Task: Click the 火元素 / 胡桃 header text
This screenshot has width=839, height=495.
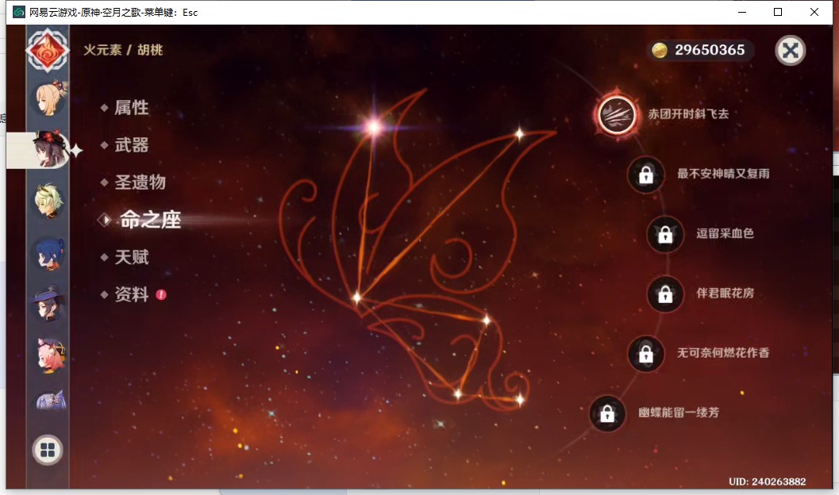Action: 123,50
